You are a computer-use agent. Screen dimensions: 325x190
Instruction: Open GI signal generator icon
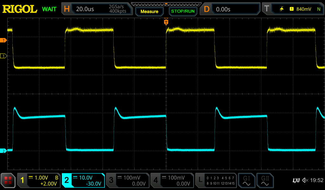point(246,180)
